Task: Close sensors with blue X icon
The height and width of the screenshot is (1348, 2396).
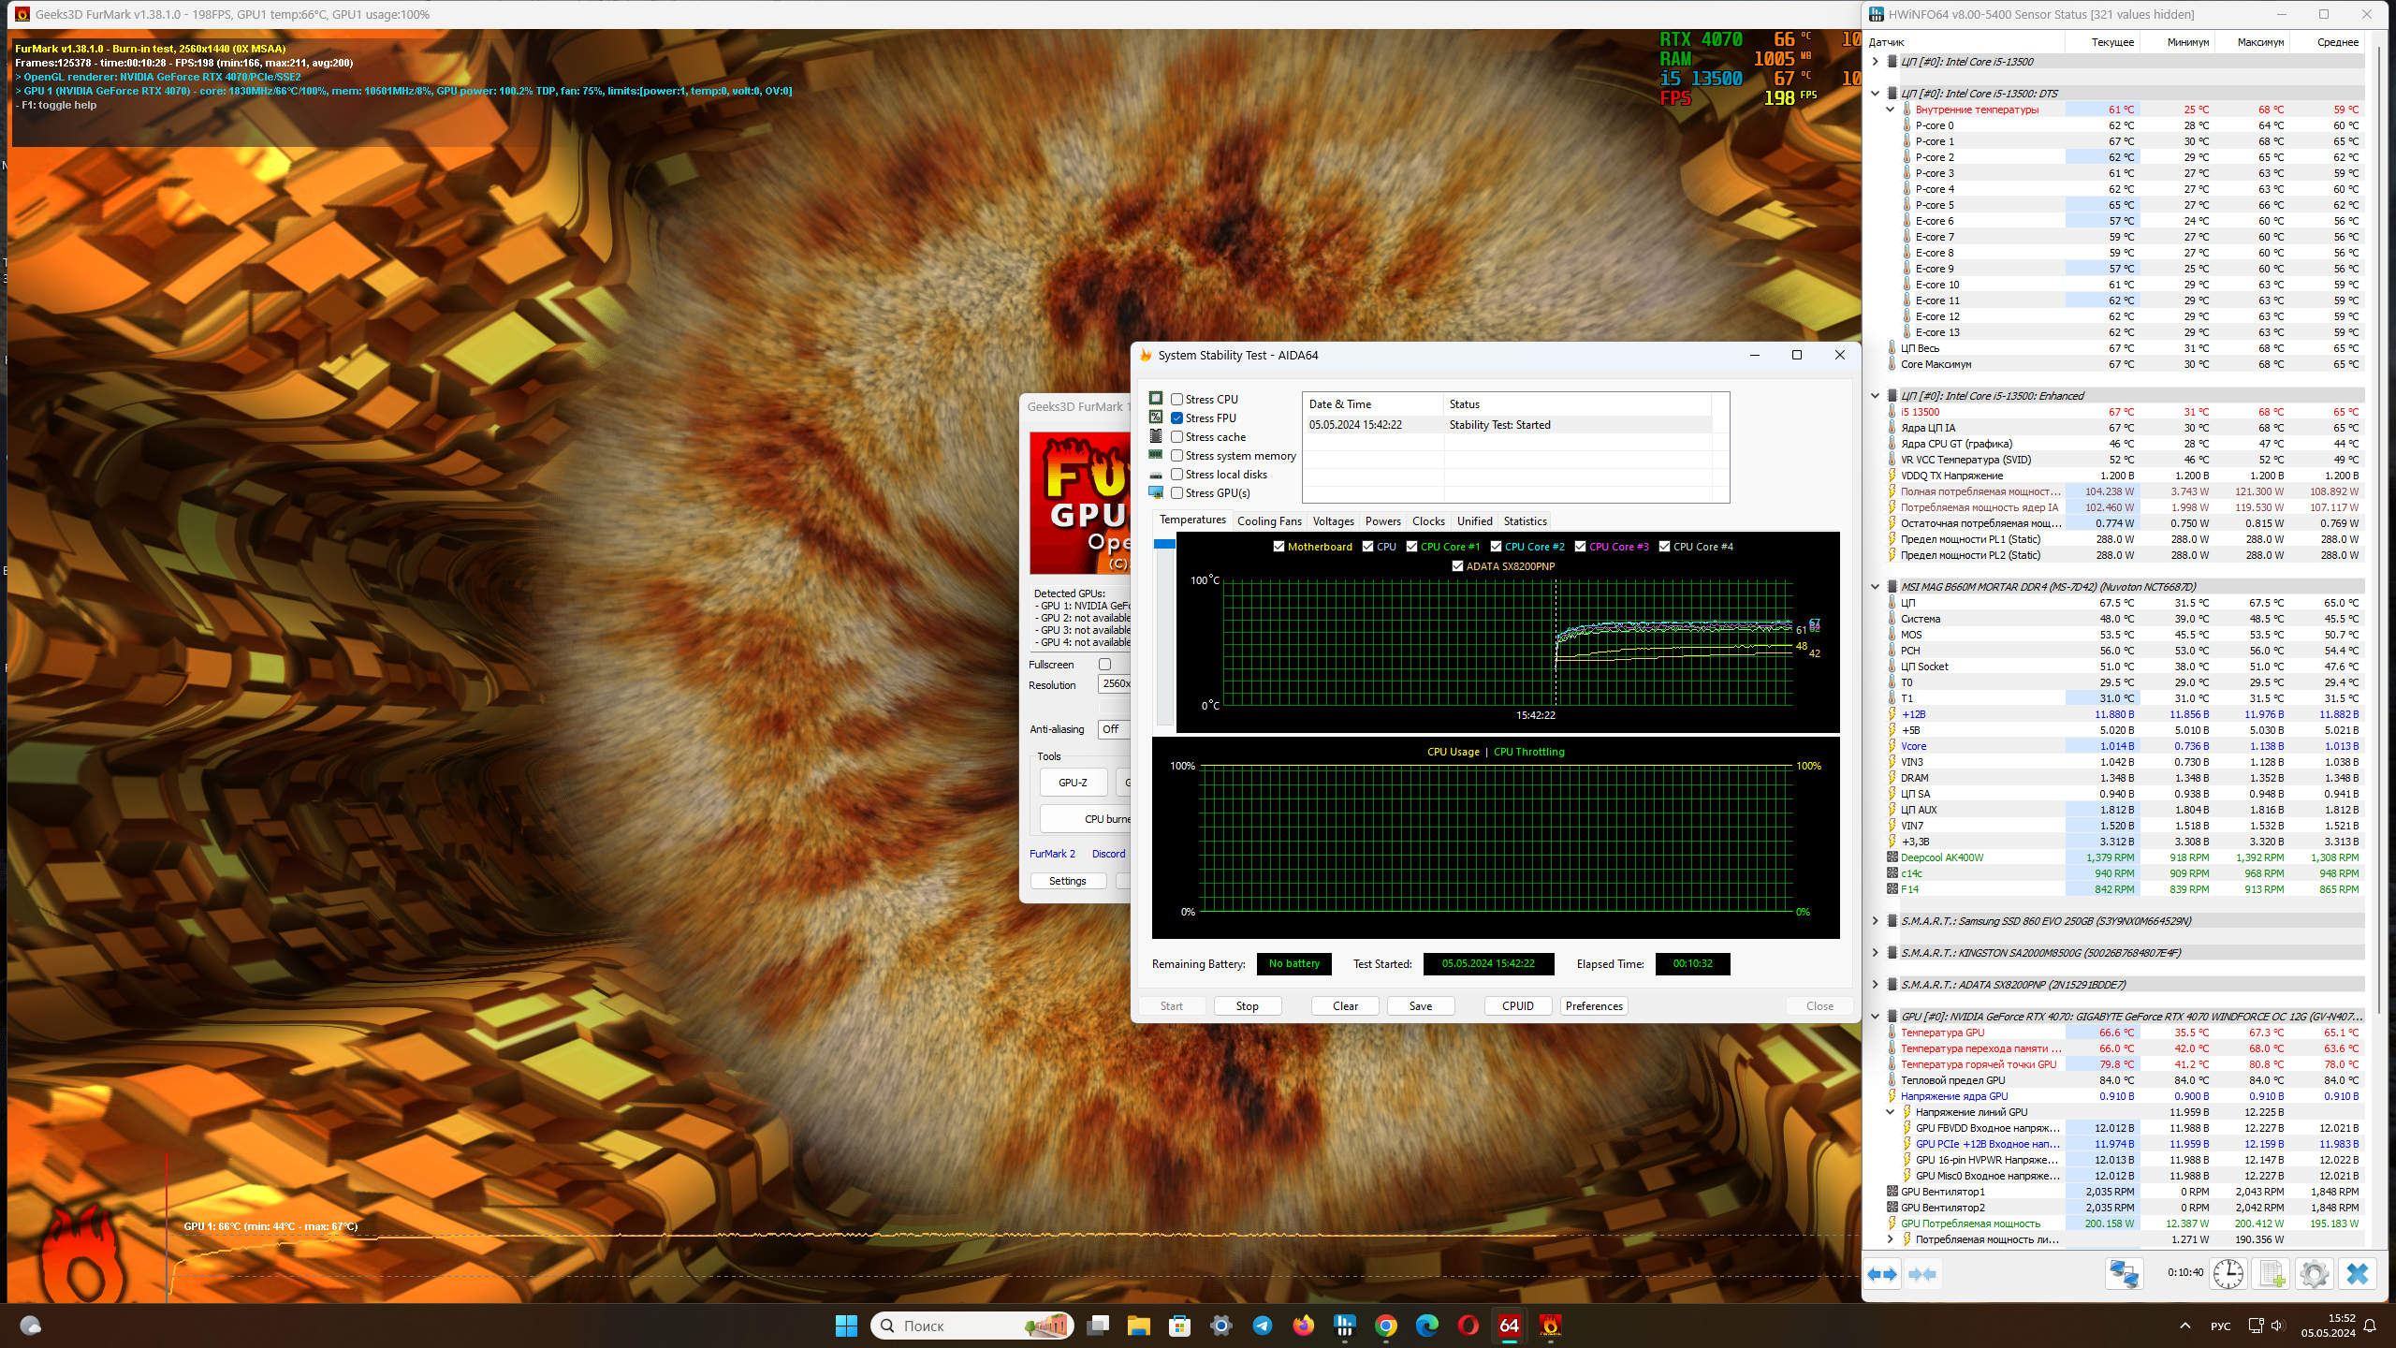Action: (2357, 1274)
